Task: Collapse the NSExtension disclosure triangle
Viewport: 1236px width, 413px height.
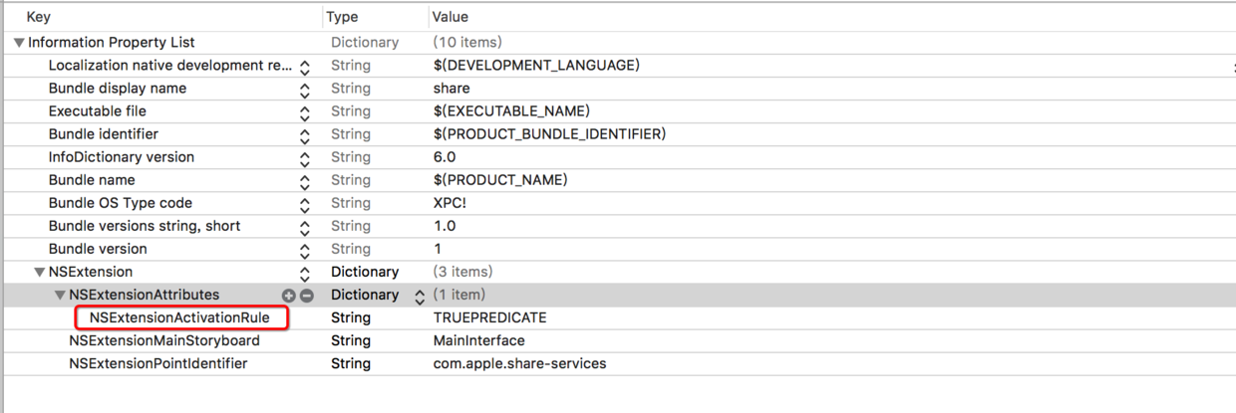Action: click(39, 272)
